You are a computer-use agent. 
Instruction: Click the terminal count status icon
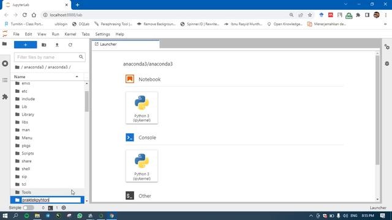[50, 208]
